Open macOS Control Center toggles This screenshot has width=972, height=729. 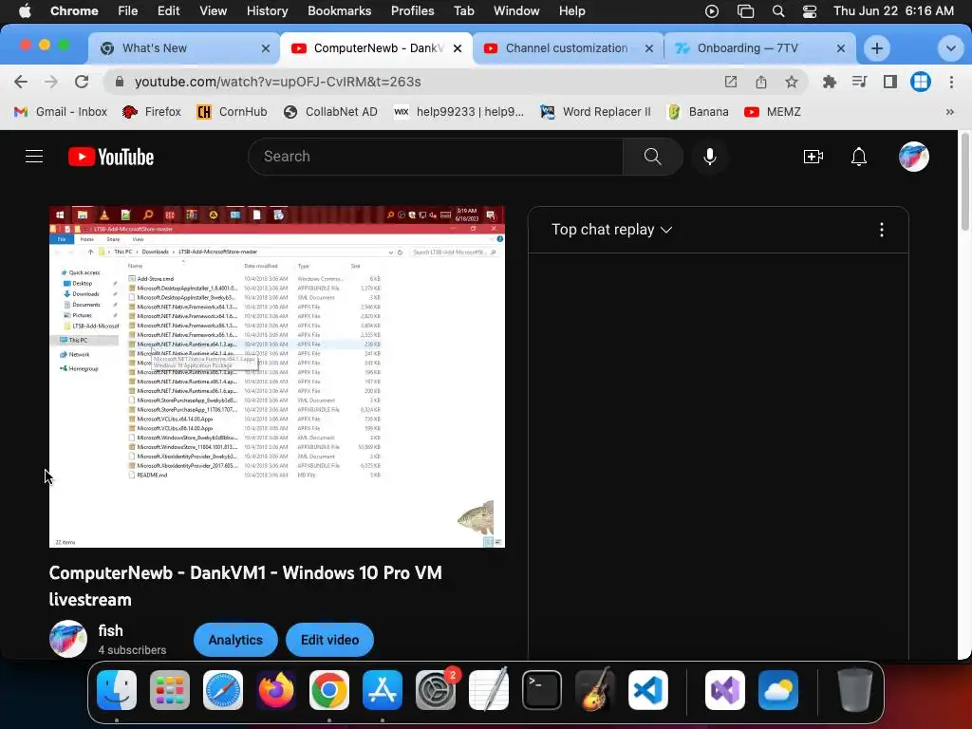[810, 11]
